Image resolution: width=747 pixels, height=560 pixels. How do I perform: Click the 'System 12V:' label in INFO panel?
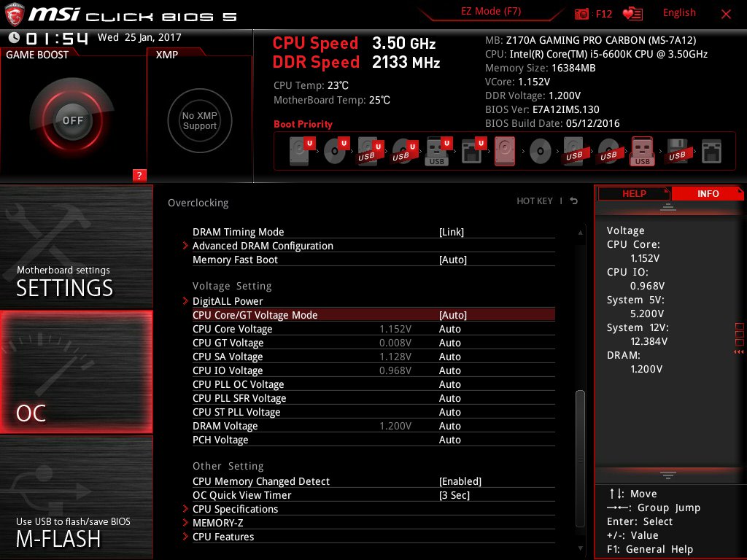pos(638,327)
